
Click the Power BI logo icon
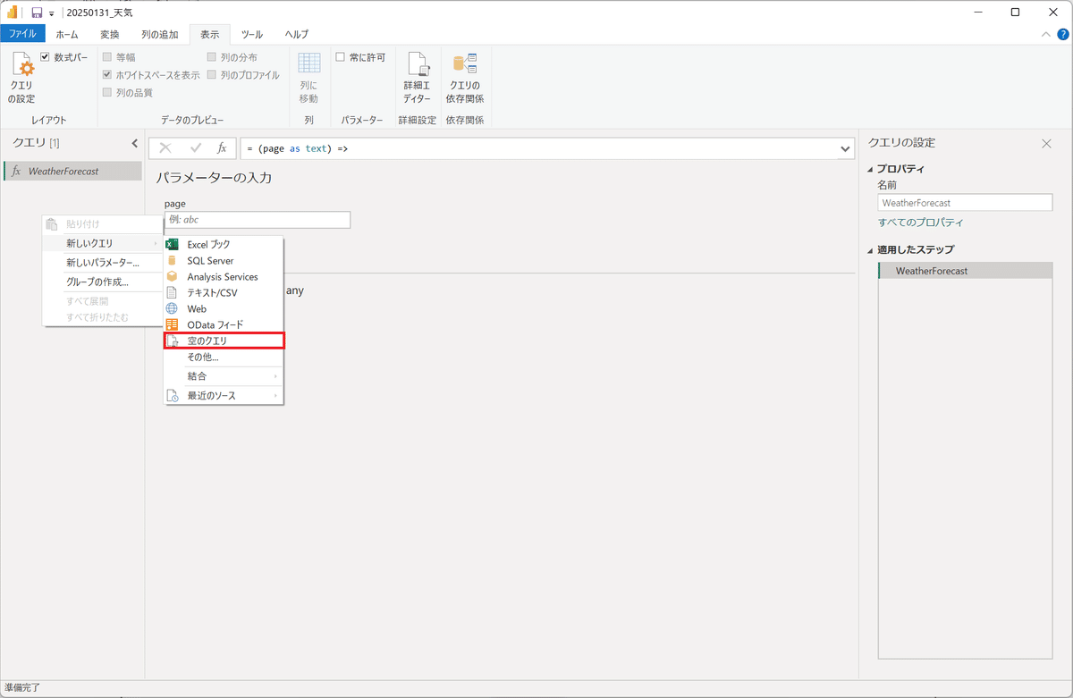tap(13, 13)
